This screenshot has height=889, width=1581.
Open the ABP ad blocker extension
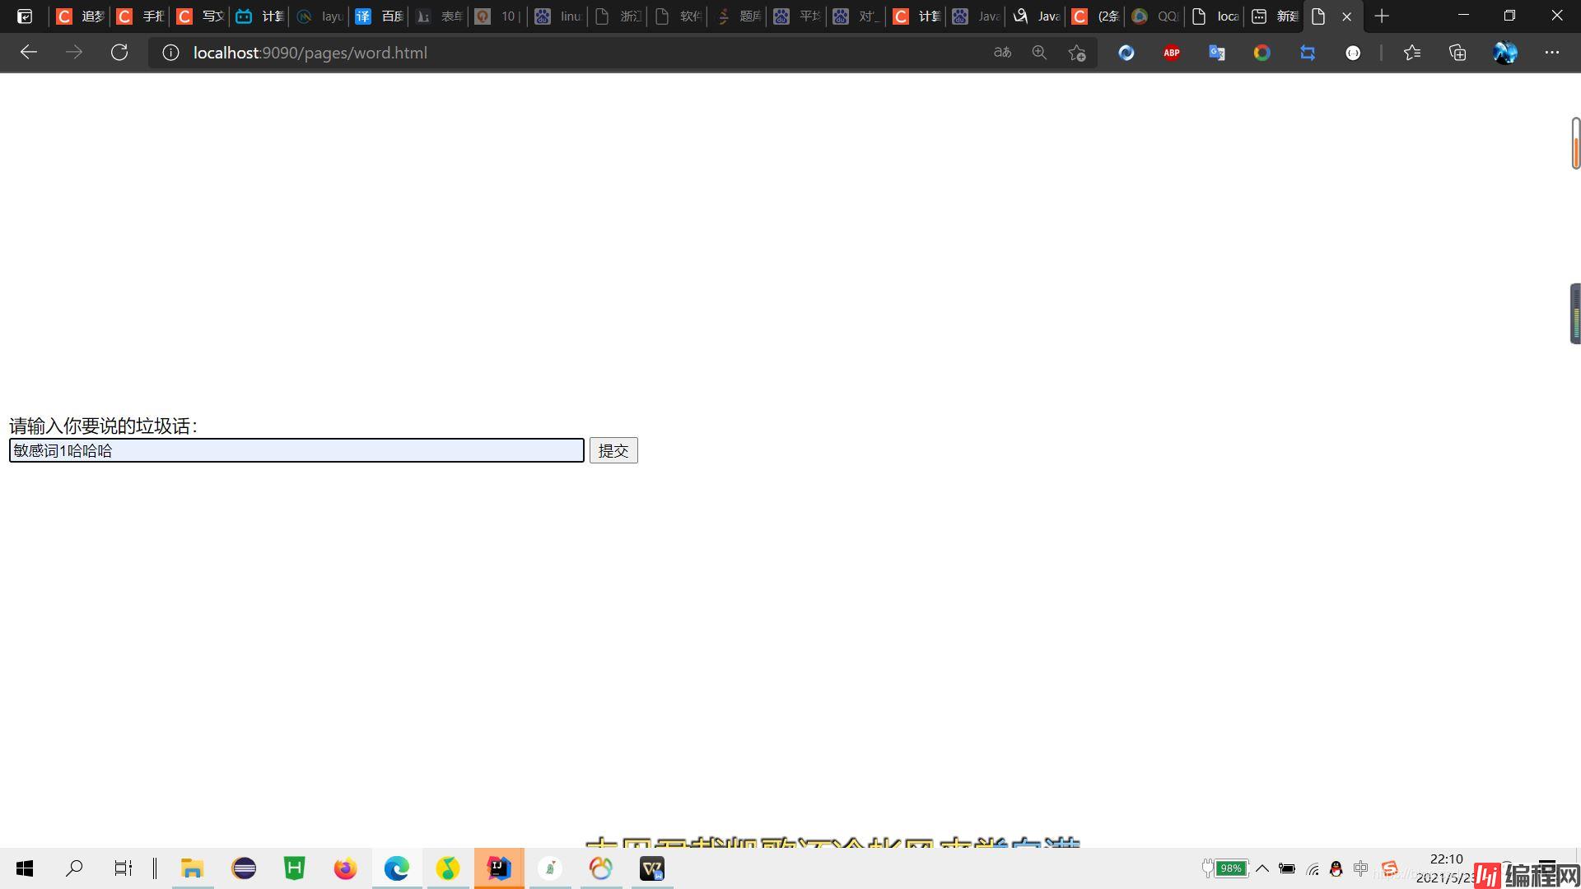pyautogui.click(x=1172, y=53)
